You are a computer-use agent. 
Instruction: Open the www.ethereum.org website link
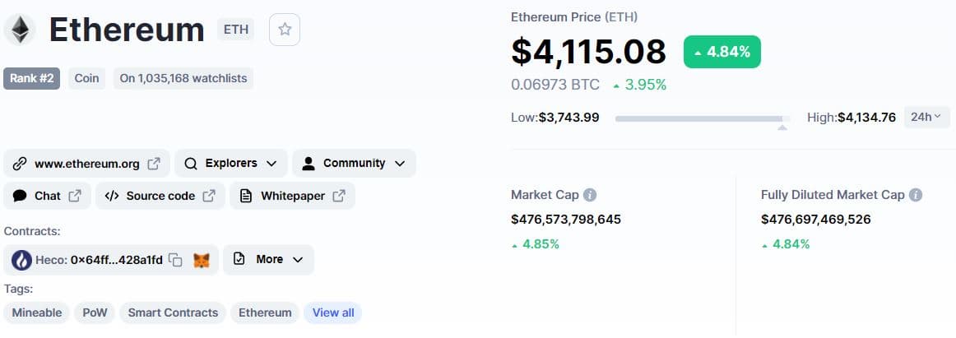tap(87, 164)
